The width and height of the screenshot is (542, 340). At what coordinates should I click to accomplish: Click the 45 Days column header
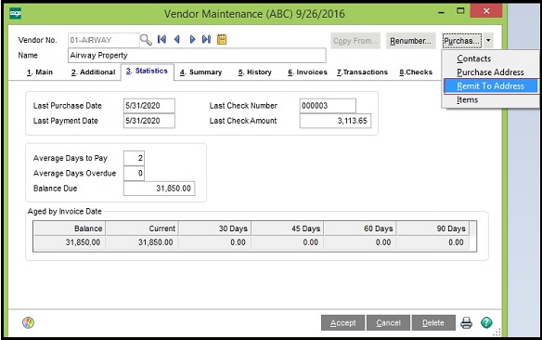tap(288, 229)
